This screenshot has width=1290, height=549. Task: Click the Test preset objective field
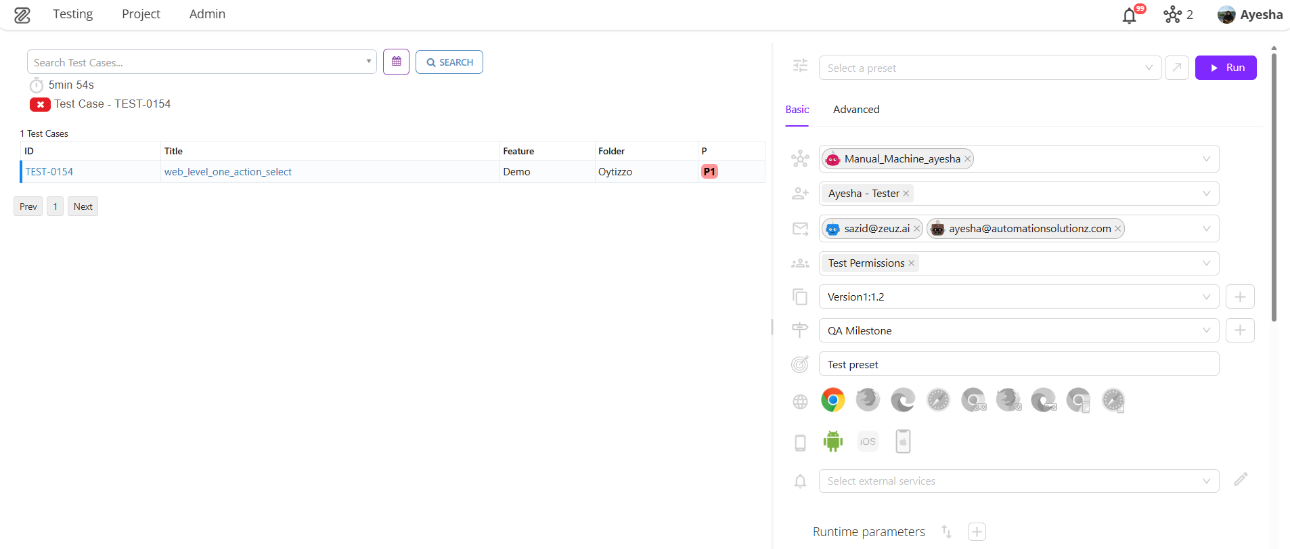tap(1018, 364)
